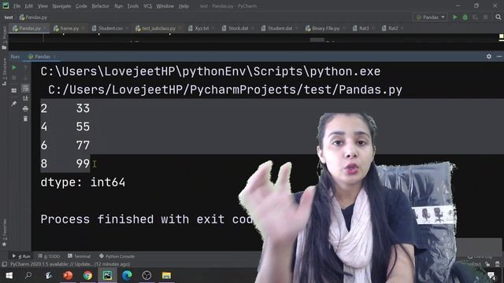The height and width of the screenshot is (283, 504).
Task: Open the Navigate menu
Action: [x=61, y=6]
